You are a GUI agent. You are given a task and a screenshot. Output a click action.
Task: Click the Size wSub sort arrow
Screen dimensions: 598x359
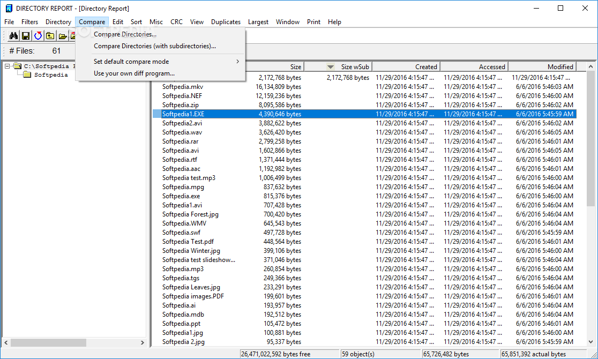pyautogui.click(x=330, y=67)
